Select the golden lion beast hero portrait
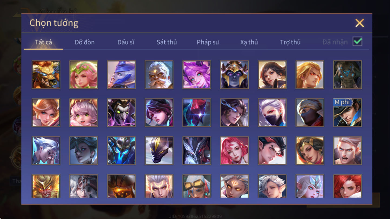390x219 pixels. coord(46,75)
